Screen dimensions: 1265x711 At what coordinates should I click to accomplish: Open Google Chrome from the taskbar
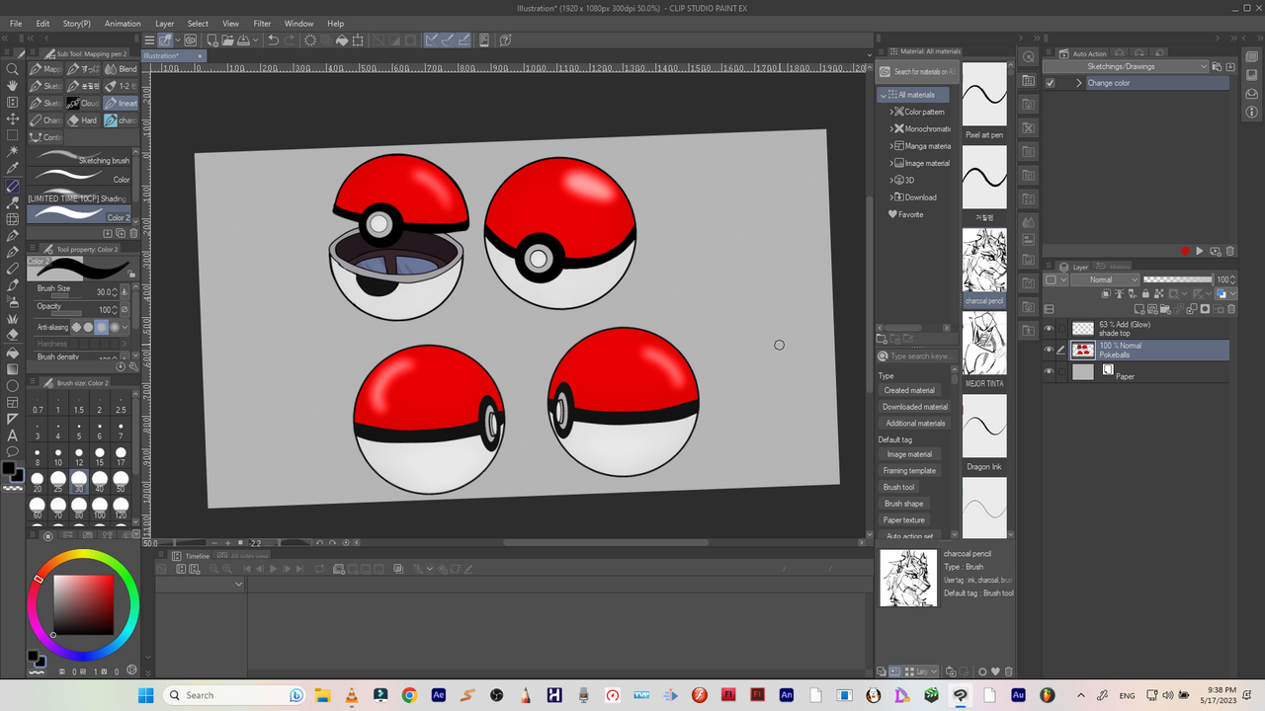[409, 695]
